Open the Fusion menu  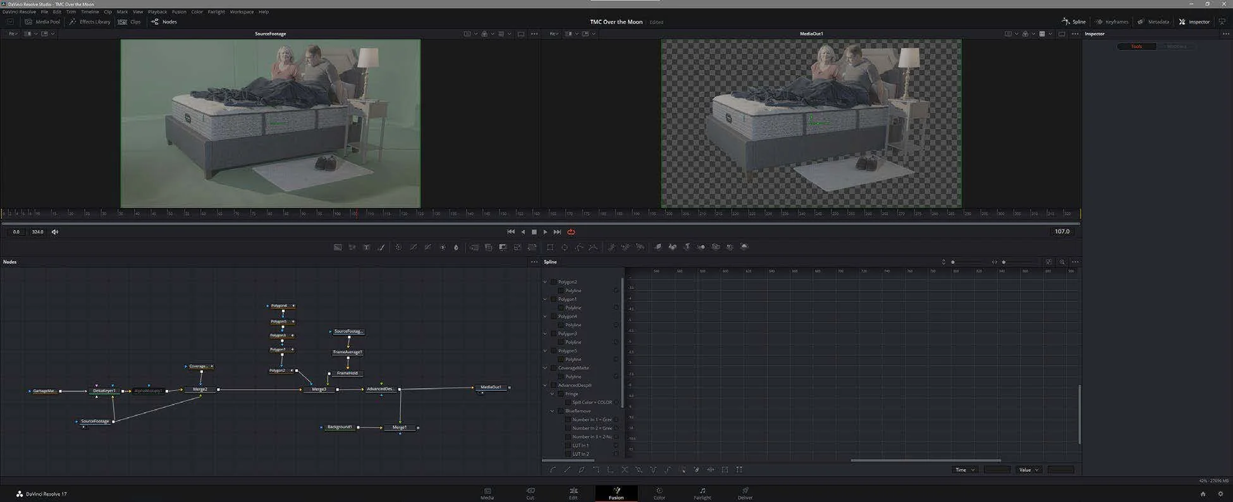(x=179, y=12)
